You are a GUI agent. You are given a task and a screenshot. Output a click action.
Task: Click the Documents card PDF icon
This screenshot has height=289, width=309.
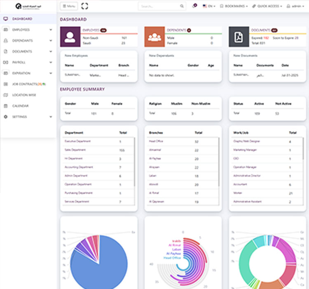[x=239, y=37]
